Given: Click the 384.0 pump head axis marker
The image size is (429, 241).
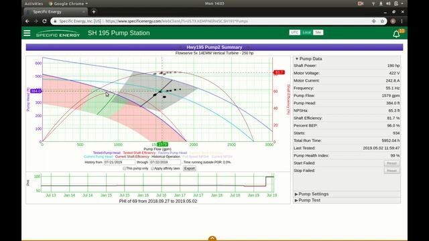Looking at the screenshot, I should (36, 91).
